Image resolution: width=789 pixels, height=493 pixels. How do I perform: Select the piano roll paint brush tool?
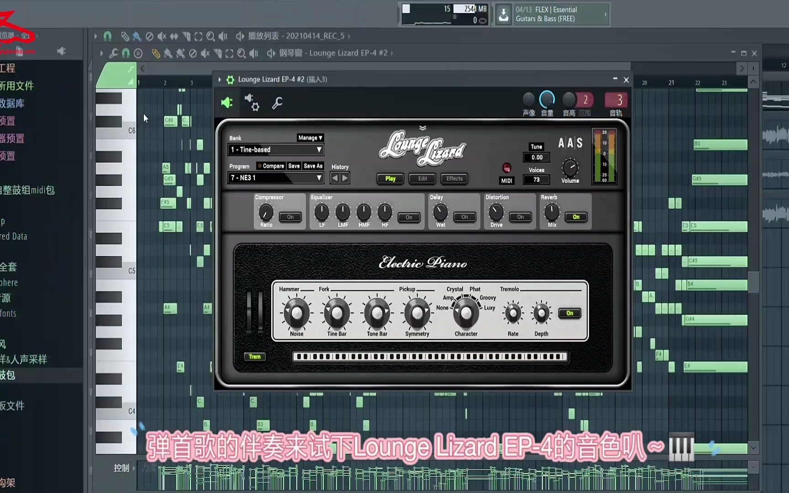click(x=168, y=53)
